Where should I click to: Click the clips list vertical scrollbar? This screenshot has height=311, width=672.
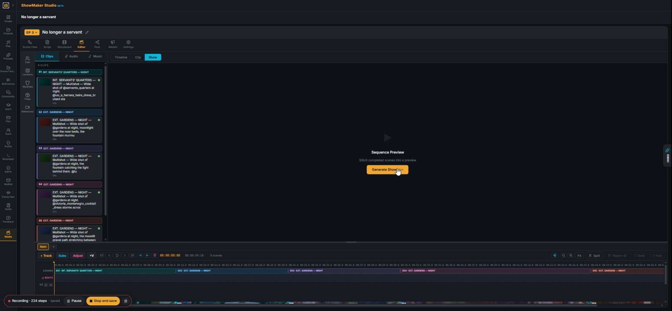click(106, 140)
